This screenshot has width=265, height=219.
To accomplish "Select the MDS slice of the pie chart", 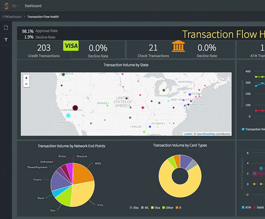I will [x=82, y=173].
